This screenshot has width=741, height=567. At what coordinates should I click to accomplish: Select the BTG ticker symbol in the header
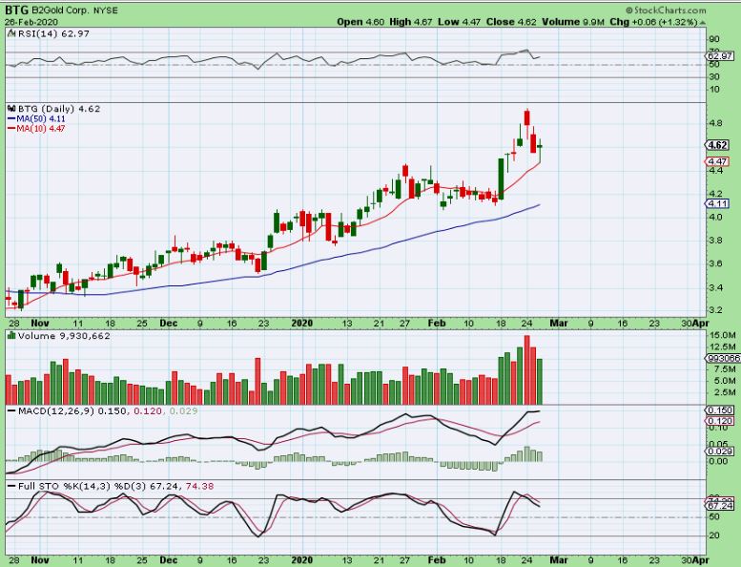pos(17,10)
